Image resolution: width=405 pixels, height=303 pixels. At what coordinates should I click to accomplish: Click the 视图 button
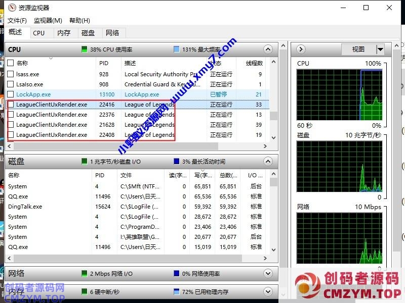(358, 49)
